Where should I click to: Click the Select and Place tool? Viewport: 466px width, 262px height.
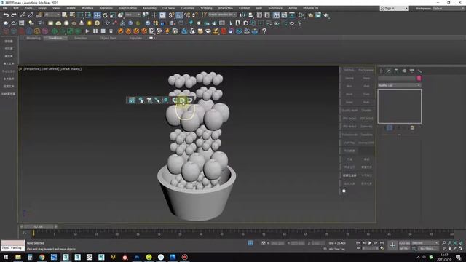point(120,15)
